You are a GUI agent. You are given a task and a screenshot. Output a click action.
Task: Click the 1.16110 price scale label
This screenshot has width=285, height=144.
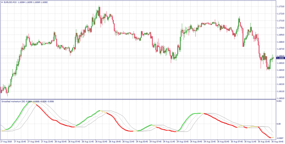coord(281,91)
